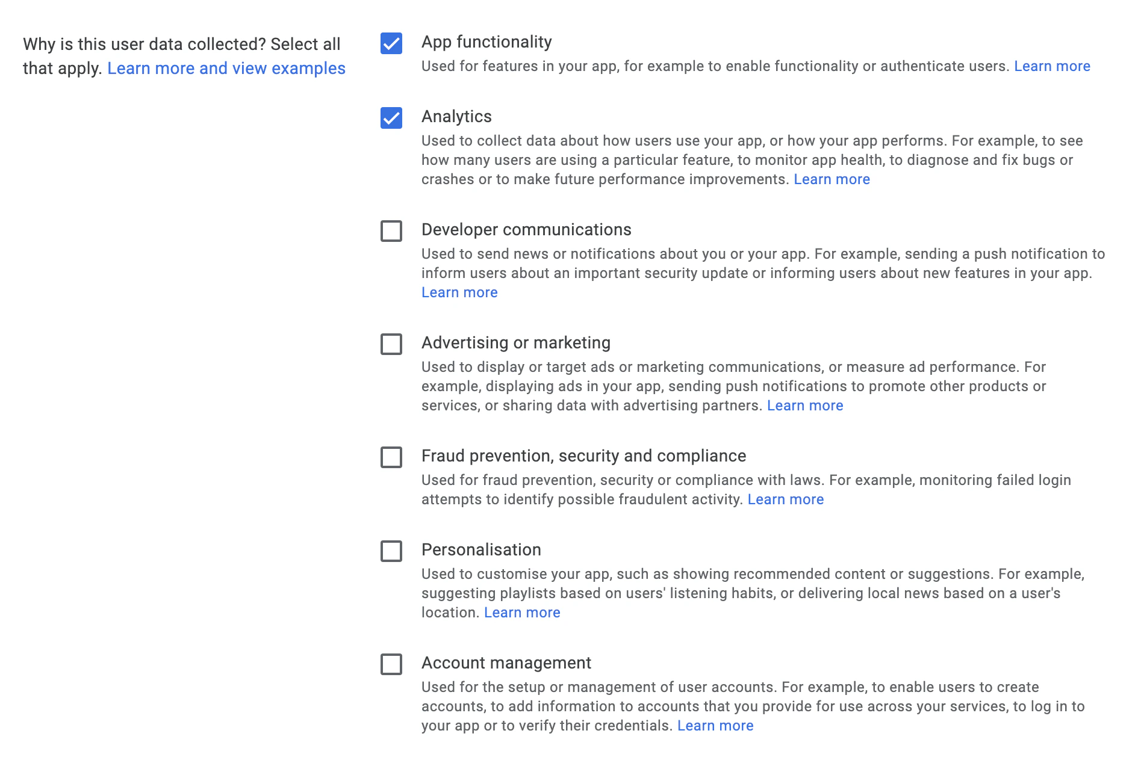Select the Personalisation checkbox
Viewport: 1144px width, 769px height.
391,551
